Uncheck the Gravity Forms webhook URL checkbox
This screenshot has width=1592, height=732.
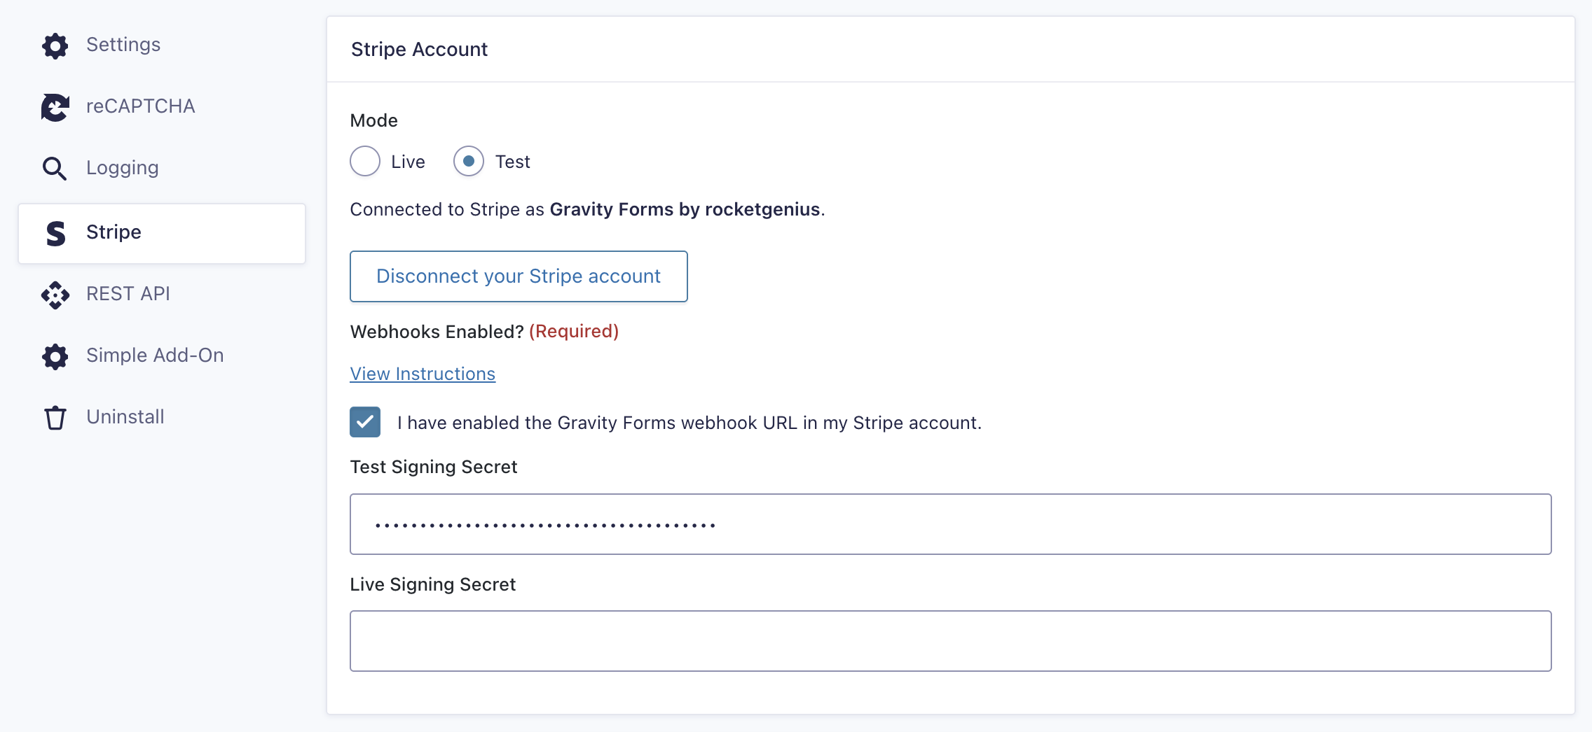click(x=365, y=422)
